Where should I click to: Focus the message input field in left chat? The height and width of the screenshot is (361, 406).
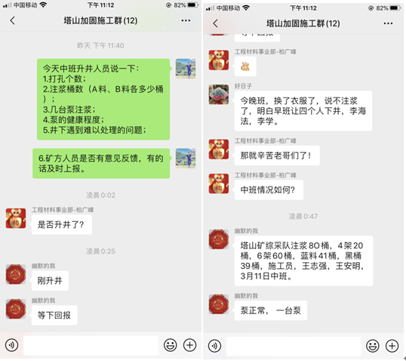click(91, 345)
